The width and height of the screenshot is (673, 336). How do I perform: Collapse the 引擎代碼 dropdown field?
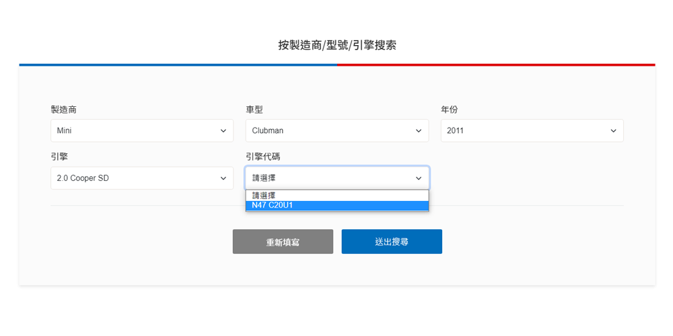(x=337, y=178)
